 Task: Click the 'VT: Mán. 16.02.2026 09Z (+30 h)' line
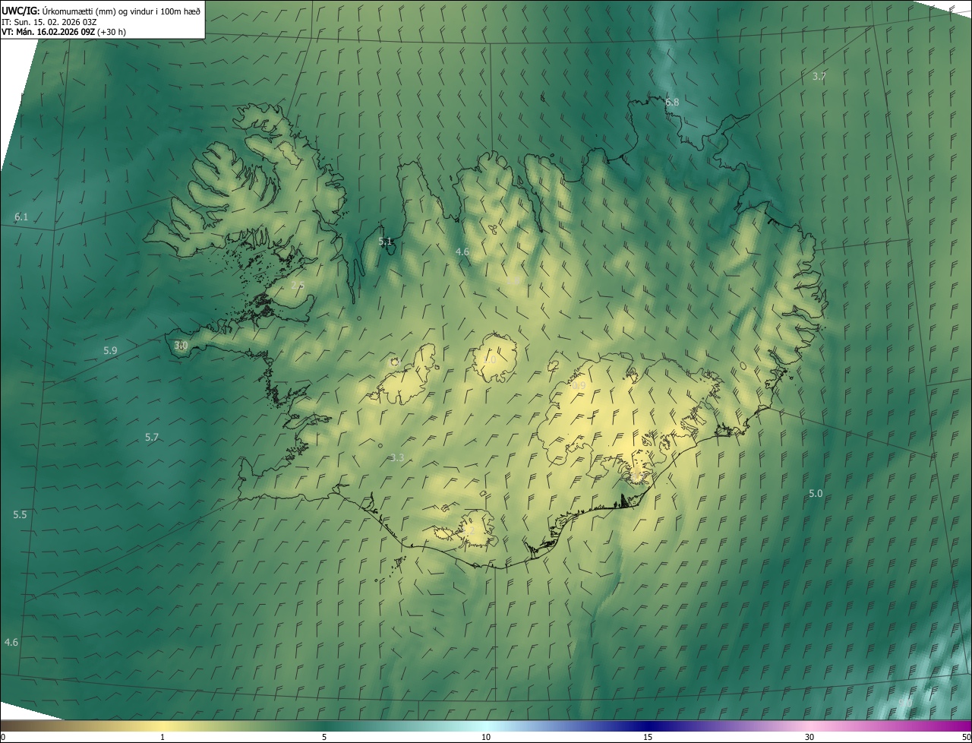pos(64,32)
